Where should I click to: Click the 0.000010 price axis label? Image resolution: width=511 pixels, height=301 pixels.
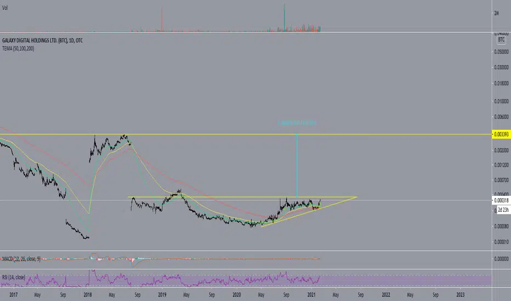click(x=501, y=242)
